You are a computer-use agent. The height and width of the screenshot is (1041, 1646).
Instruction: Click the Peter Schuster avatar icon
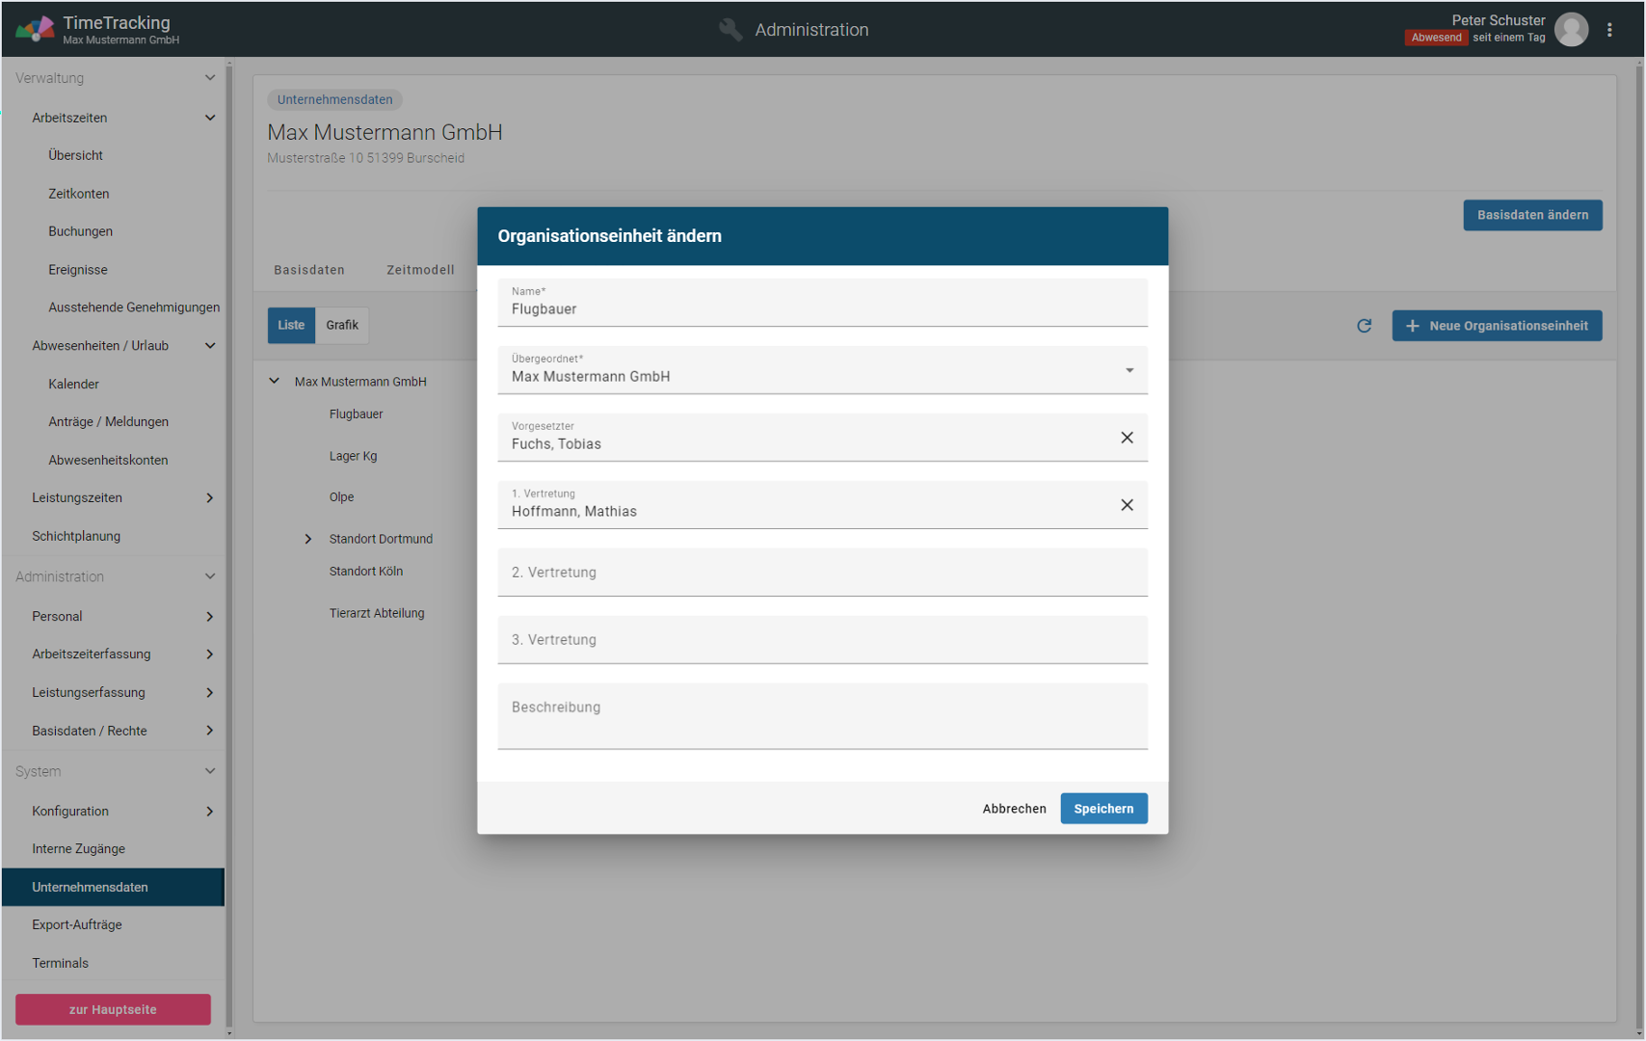tap(1571, 30)
